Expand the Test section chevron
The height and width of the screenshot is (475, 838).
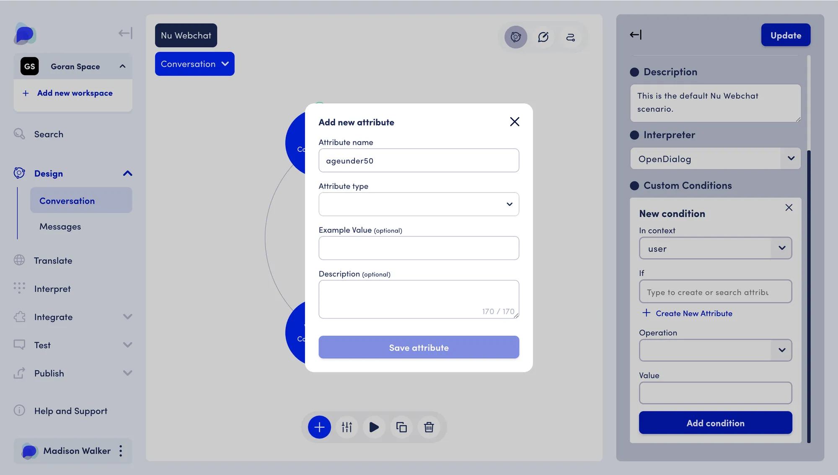point(128,345)
